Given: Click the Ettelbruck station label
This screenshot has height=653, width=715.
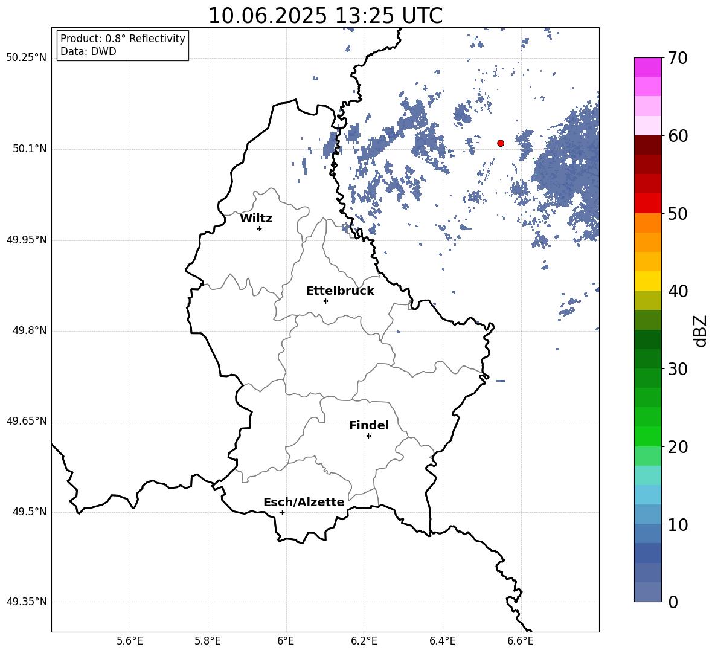Looking at the screenshot, I should pyautogui.click(x=340, y=291).
